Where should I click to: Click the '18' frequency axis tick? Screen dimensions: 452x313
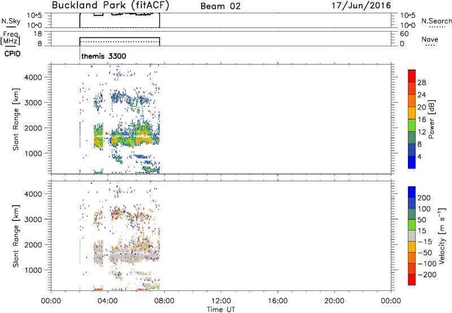tap(38, 34)
